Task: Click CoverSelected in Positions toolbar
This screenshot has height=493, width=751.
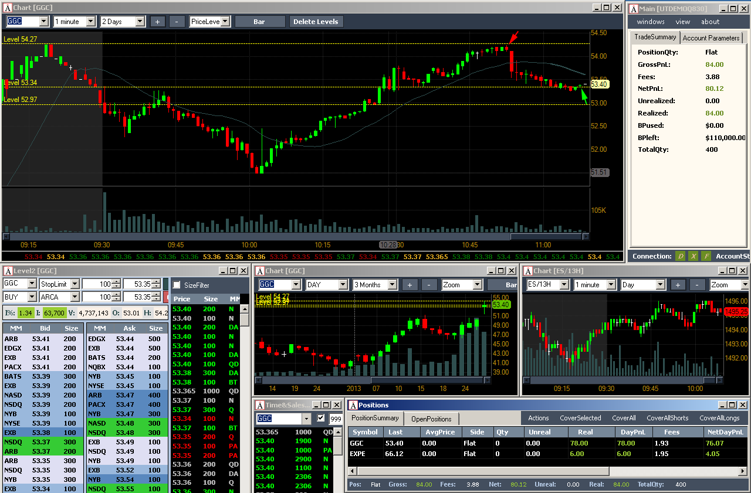Action: click(x=580, y=418)
